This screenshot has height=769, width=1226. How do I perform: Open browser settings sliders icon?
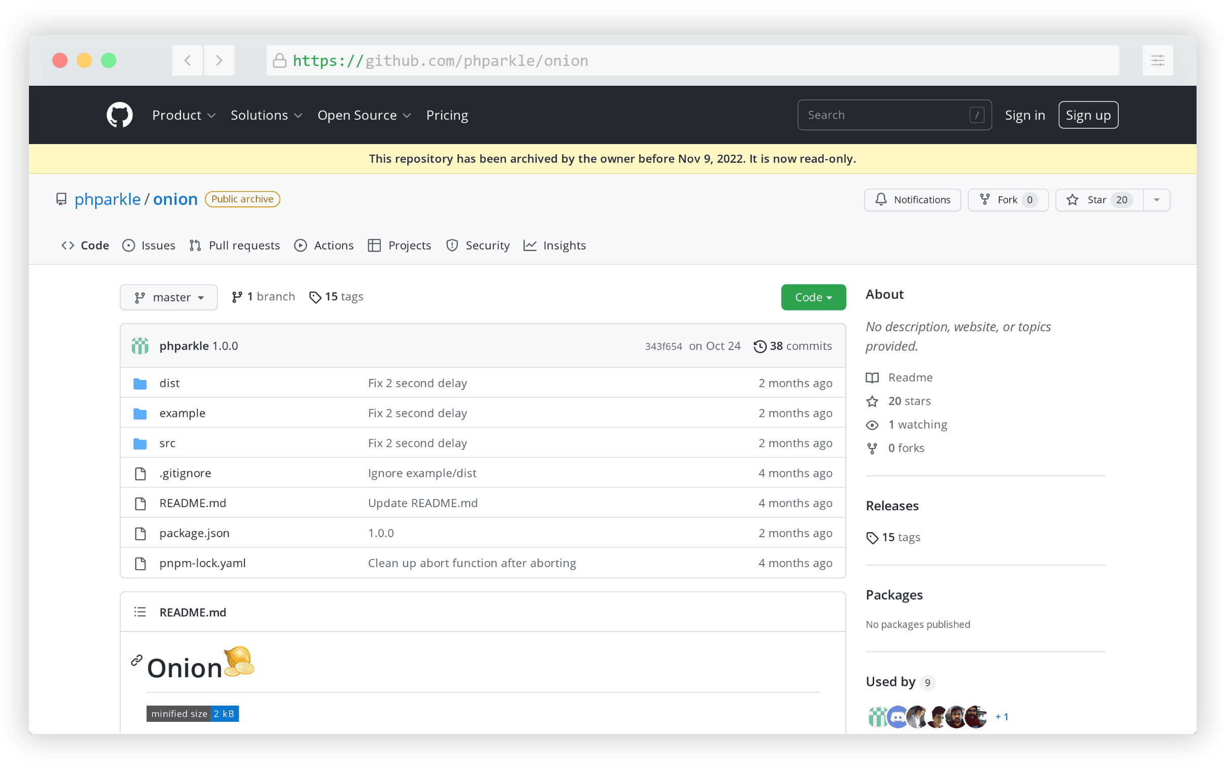tap(1157, 60)
